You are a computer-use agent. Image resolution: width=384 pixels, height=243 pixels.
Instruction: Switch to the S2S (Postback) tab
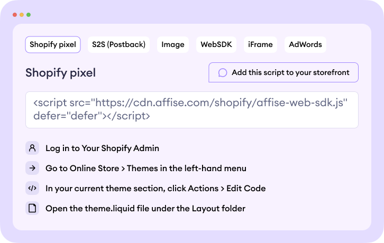(x=118, y=44)
